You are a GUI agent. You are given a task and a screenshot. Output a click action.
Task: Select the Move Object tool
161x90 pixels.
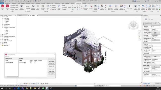pos(130,7)
